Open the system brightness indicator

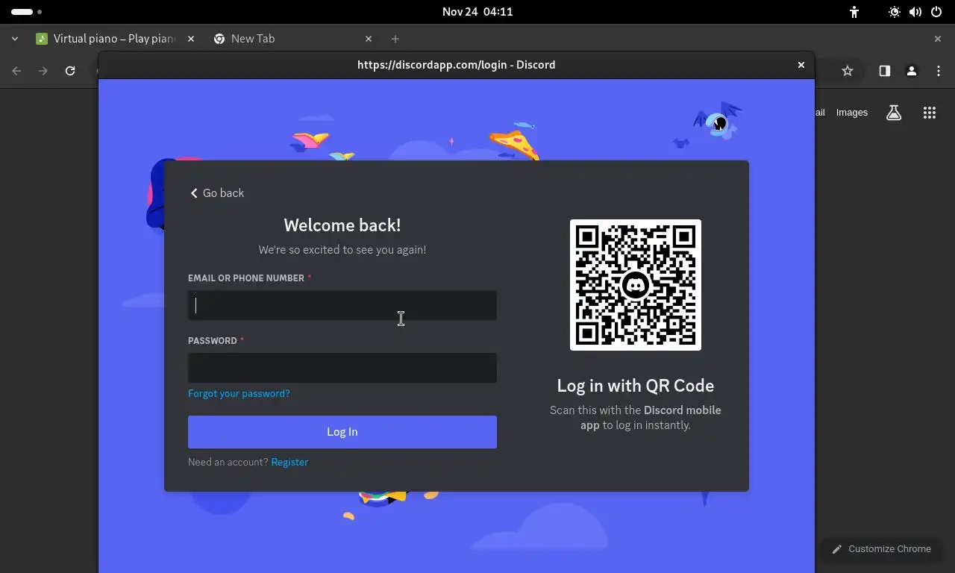click(x=895, y=12)
